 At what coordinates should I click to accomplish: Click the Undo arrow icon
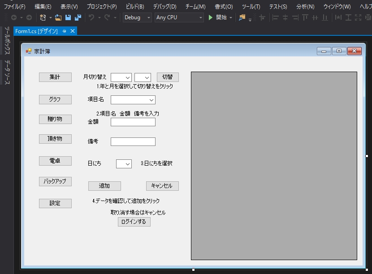[91, 17]
